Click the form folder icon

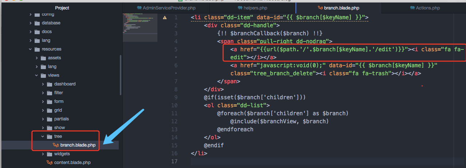tap(50, 101)
